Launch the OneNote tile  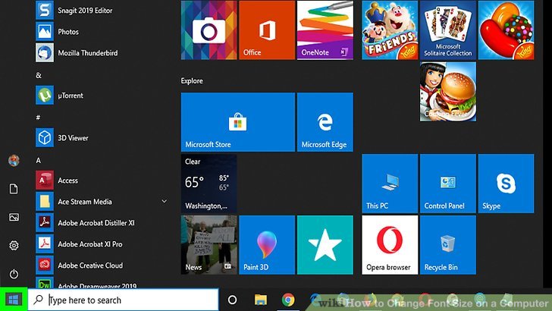[x=325, y=30]
